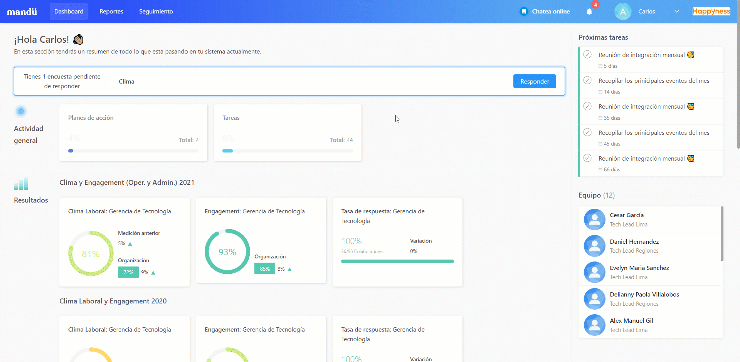This screenshot has height=362, width=740.
Task: Click the 100% response rate progress bar
Action: [397, 261]
